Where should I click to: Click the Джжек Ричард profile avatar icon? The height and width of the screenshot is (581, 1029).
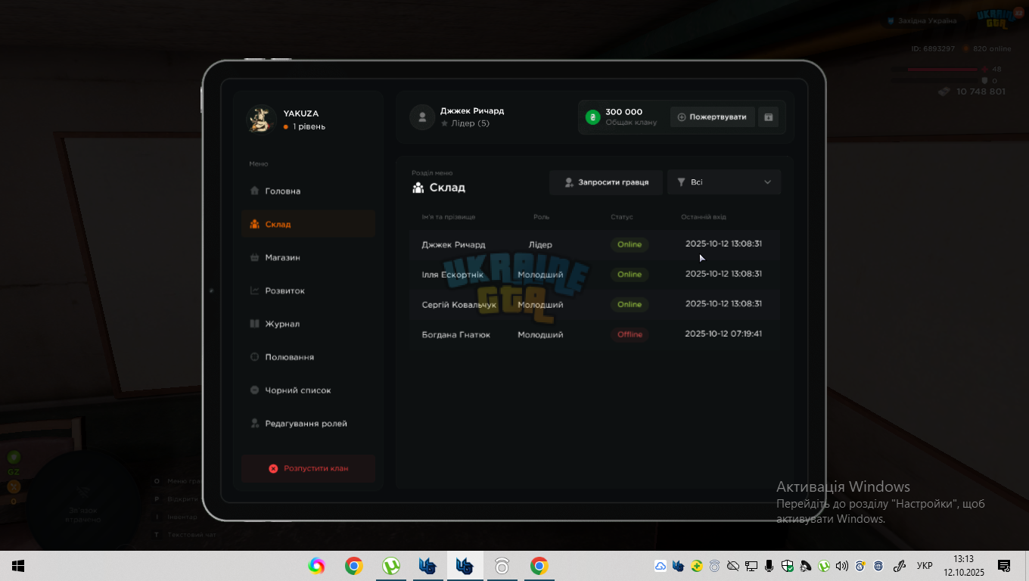click(x=421, y=117)
